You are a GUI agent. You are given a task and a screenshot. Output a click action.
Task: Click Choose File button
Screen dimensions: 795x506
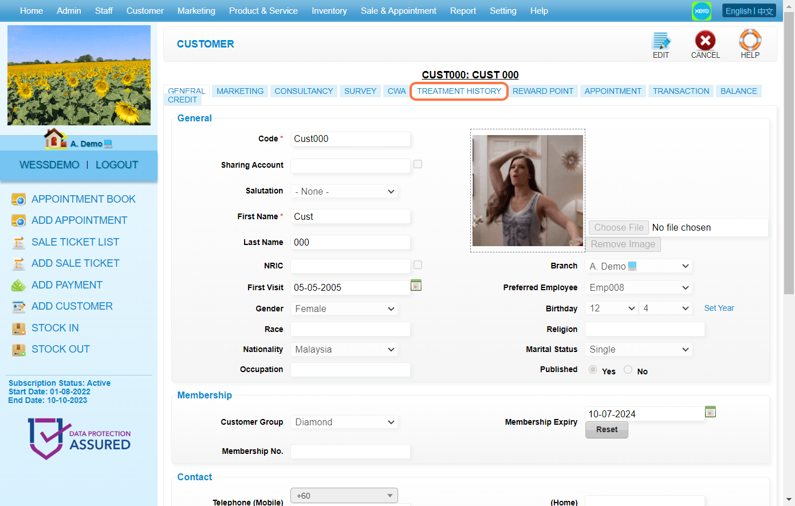619,227
